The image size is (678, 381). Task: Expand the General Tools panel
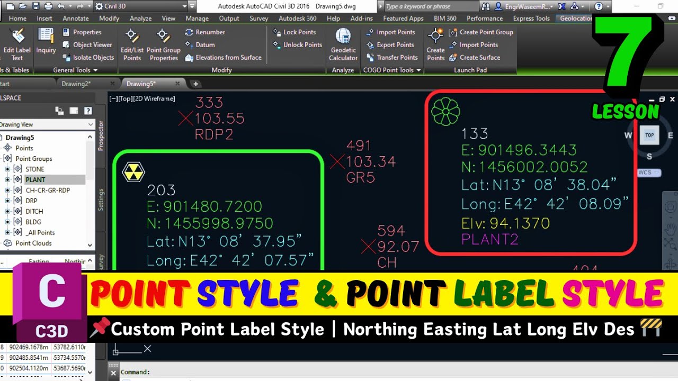pyautogui.click(x=76, y=70)
